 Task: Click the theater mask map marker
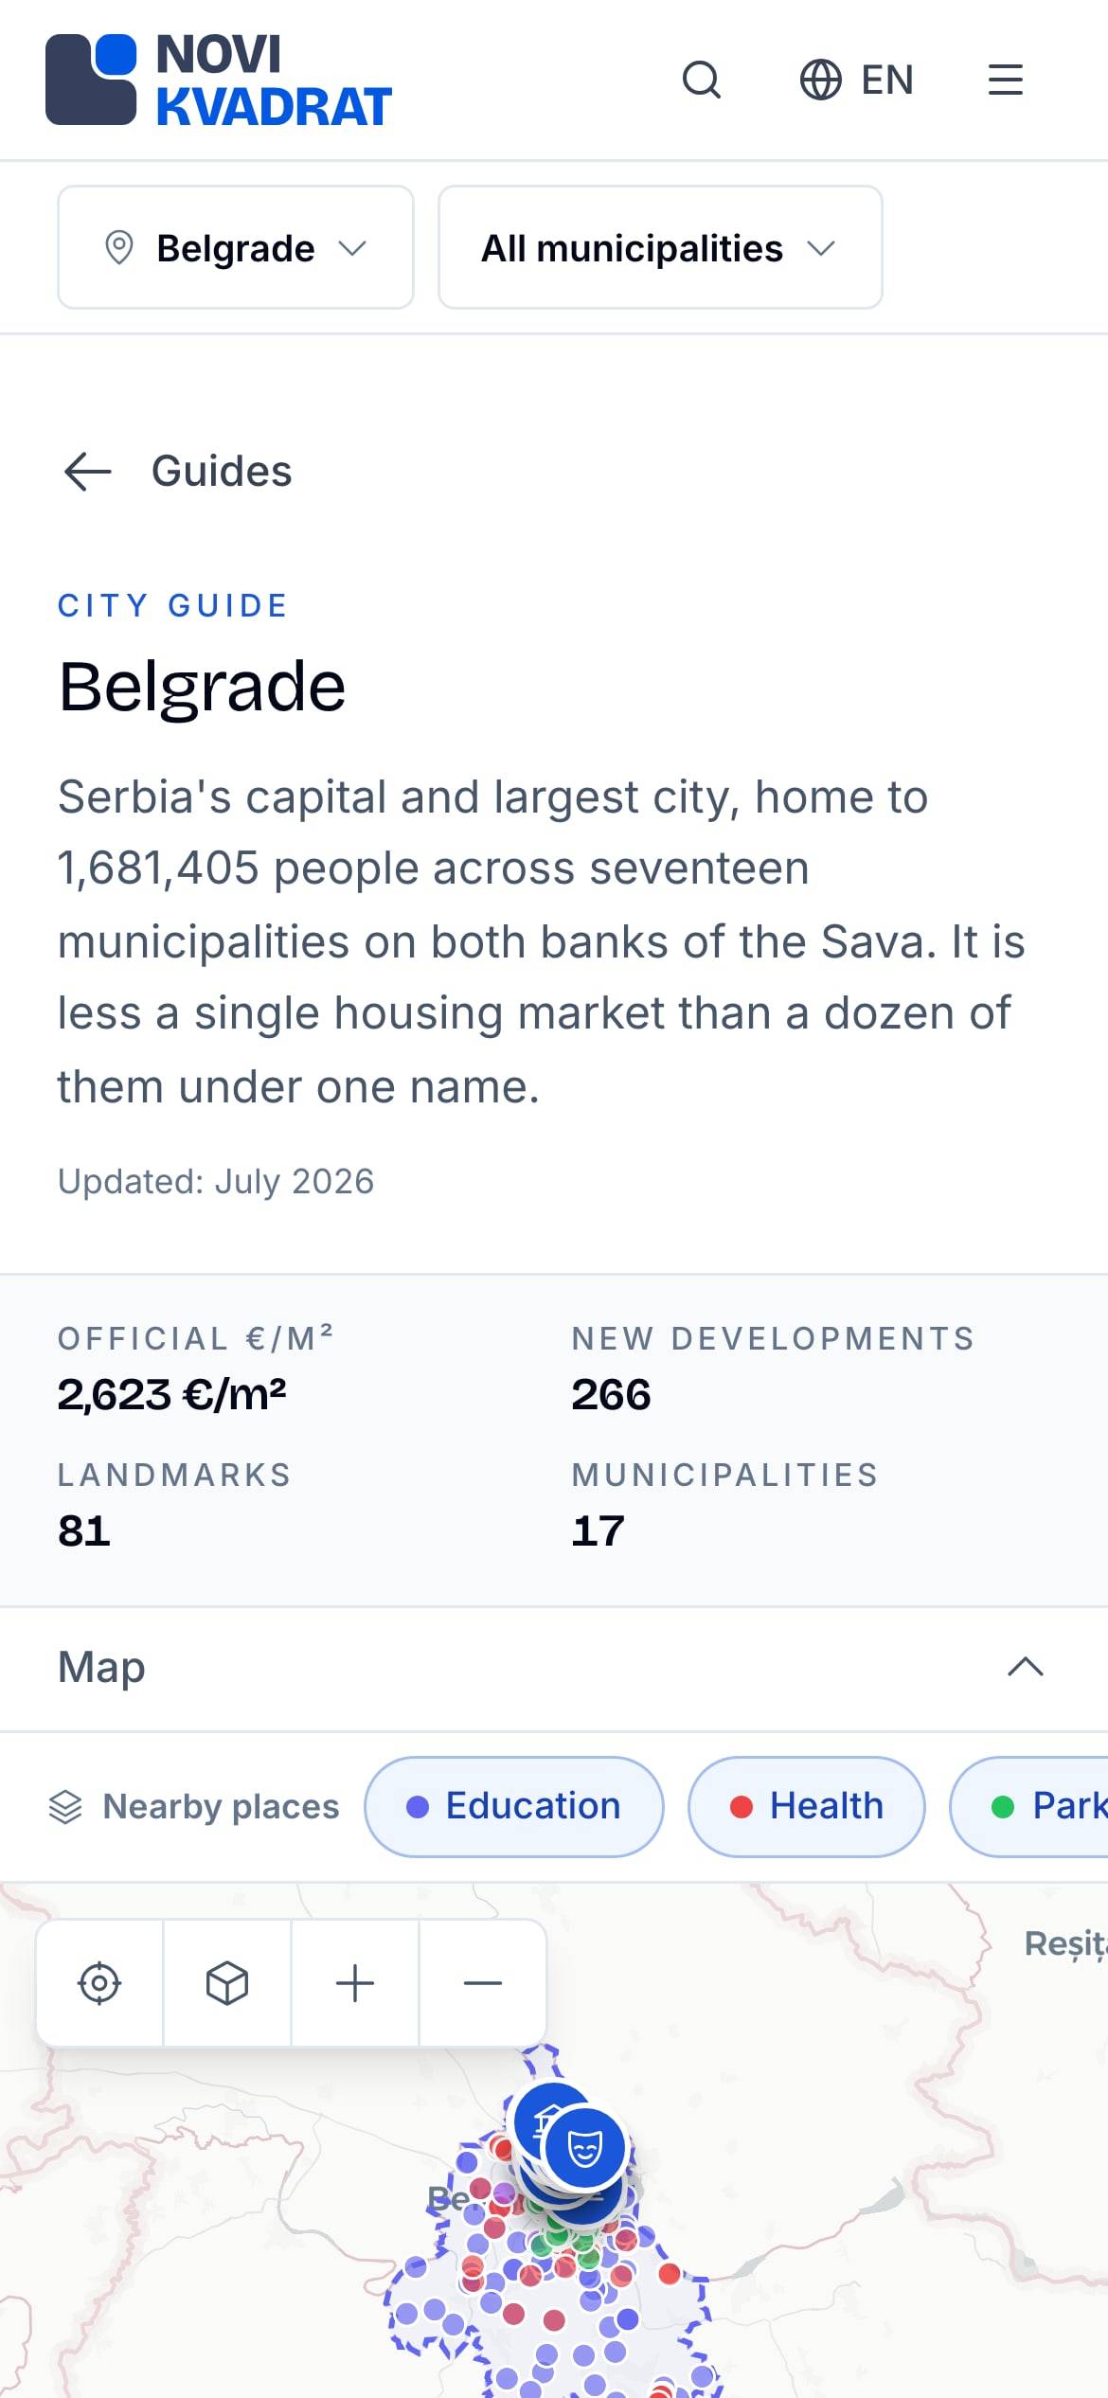click(585, 2147)
